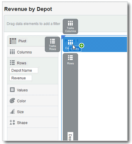The width and height of the screenshot is (132, 144).
Task: Click the Values section label
Action: [x=22, y=90]
